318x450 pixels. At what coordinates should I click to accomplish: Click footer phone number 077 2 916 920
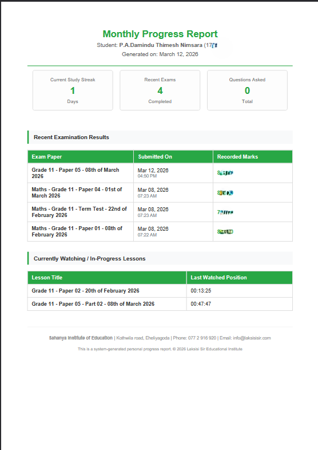[x=202, y=338]
